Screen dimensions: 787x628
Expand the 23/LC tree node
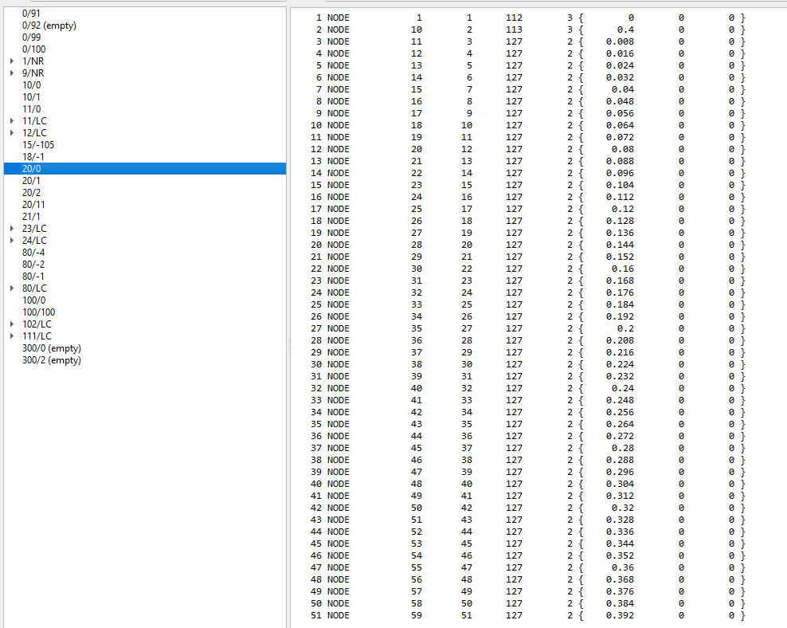click(x=12, y=229)
